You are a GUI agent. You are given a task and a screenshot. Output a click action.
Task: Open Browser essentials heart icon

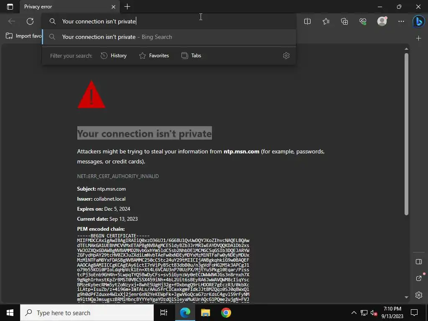(363, 21)
